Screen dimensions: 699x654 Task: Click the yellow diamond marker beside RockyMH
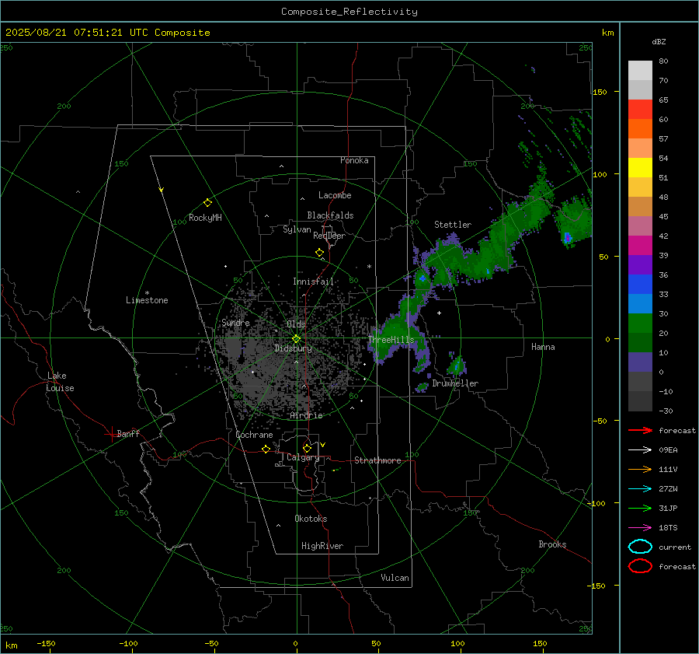point(207,203)
